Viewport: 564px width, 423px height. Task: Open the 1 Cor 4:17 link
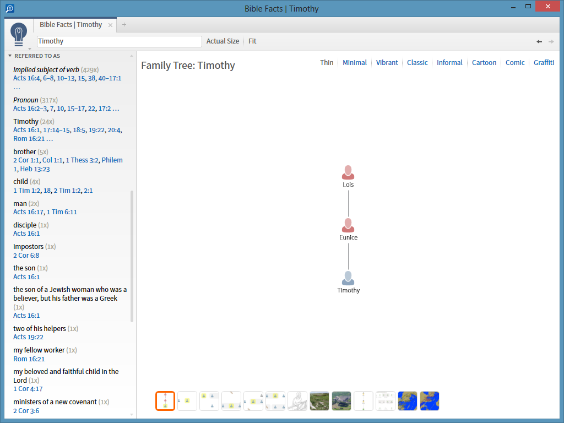(28, 389)
